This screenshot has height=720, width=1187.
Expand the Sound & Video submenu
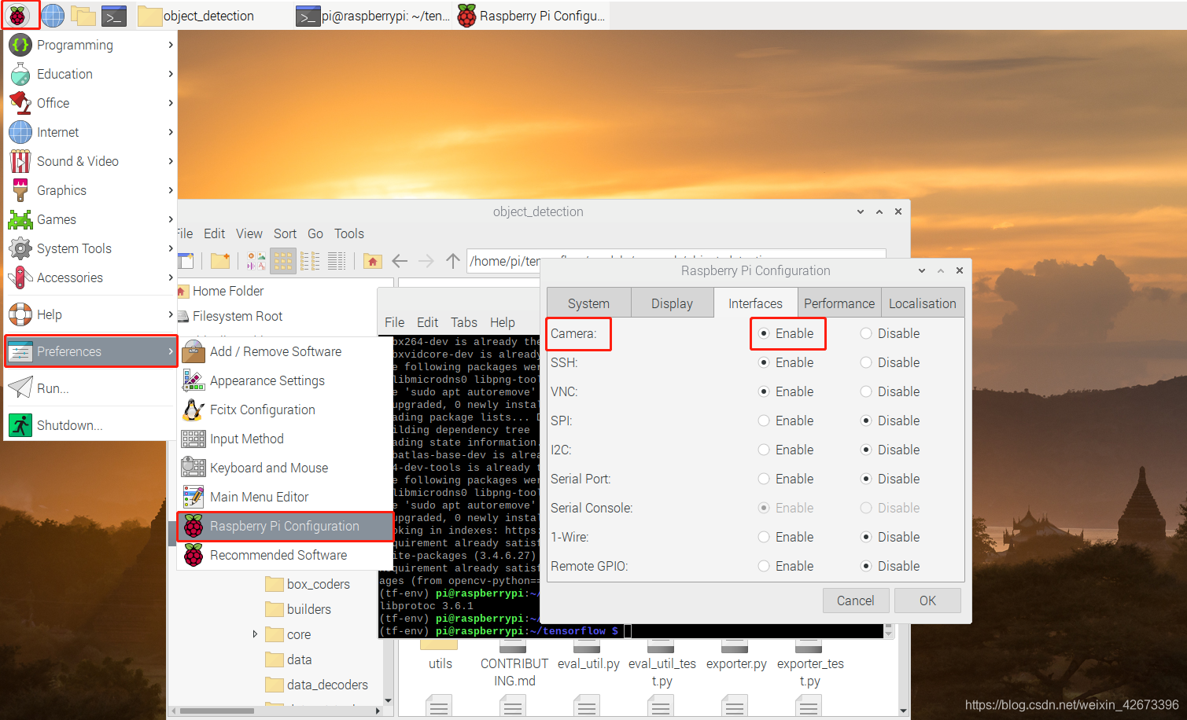pos(90,161)
